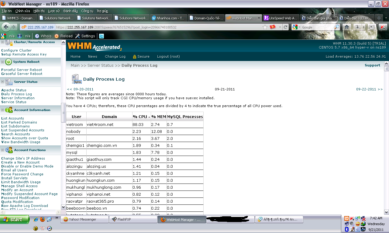Open a new browser tab with plus button
Viewport: 389px width, 233px height.
(379, 18)
